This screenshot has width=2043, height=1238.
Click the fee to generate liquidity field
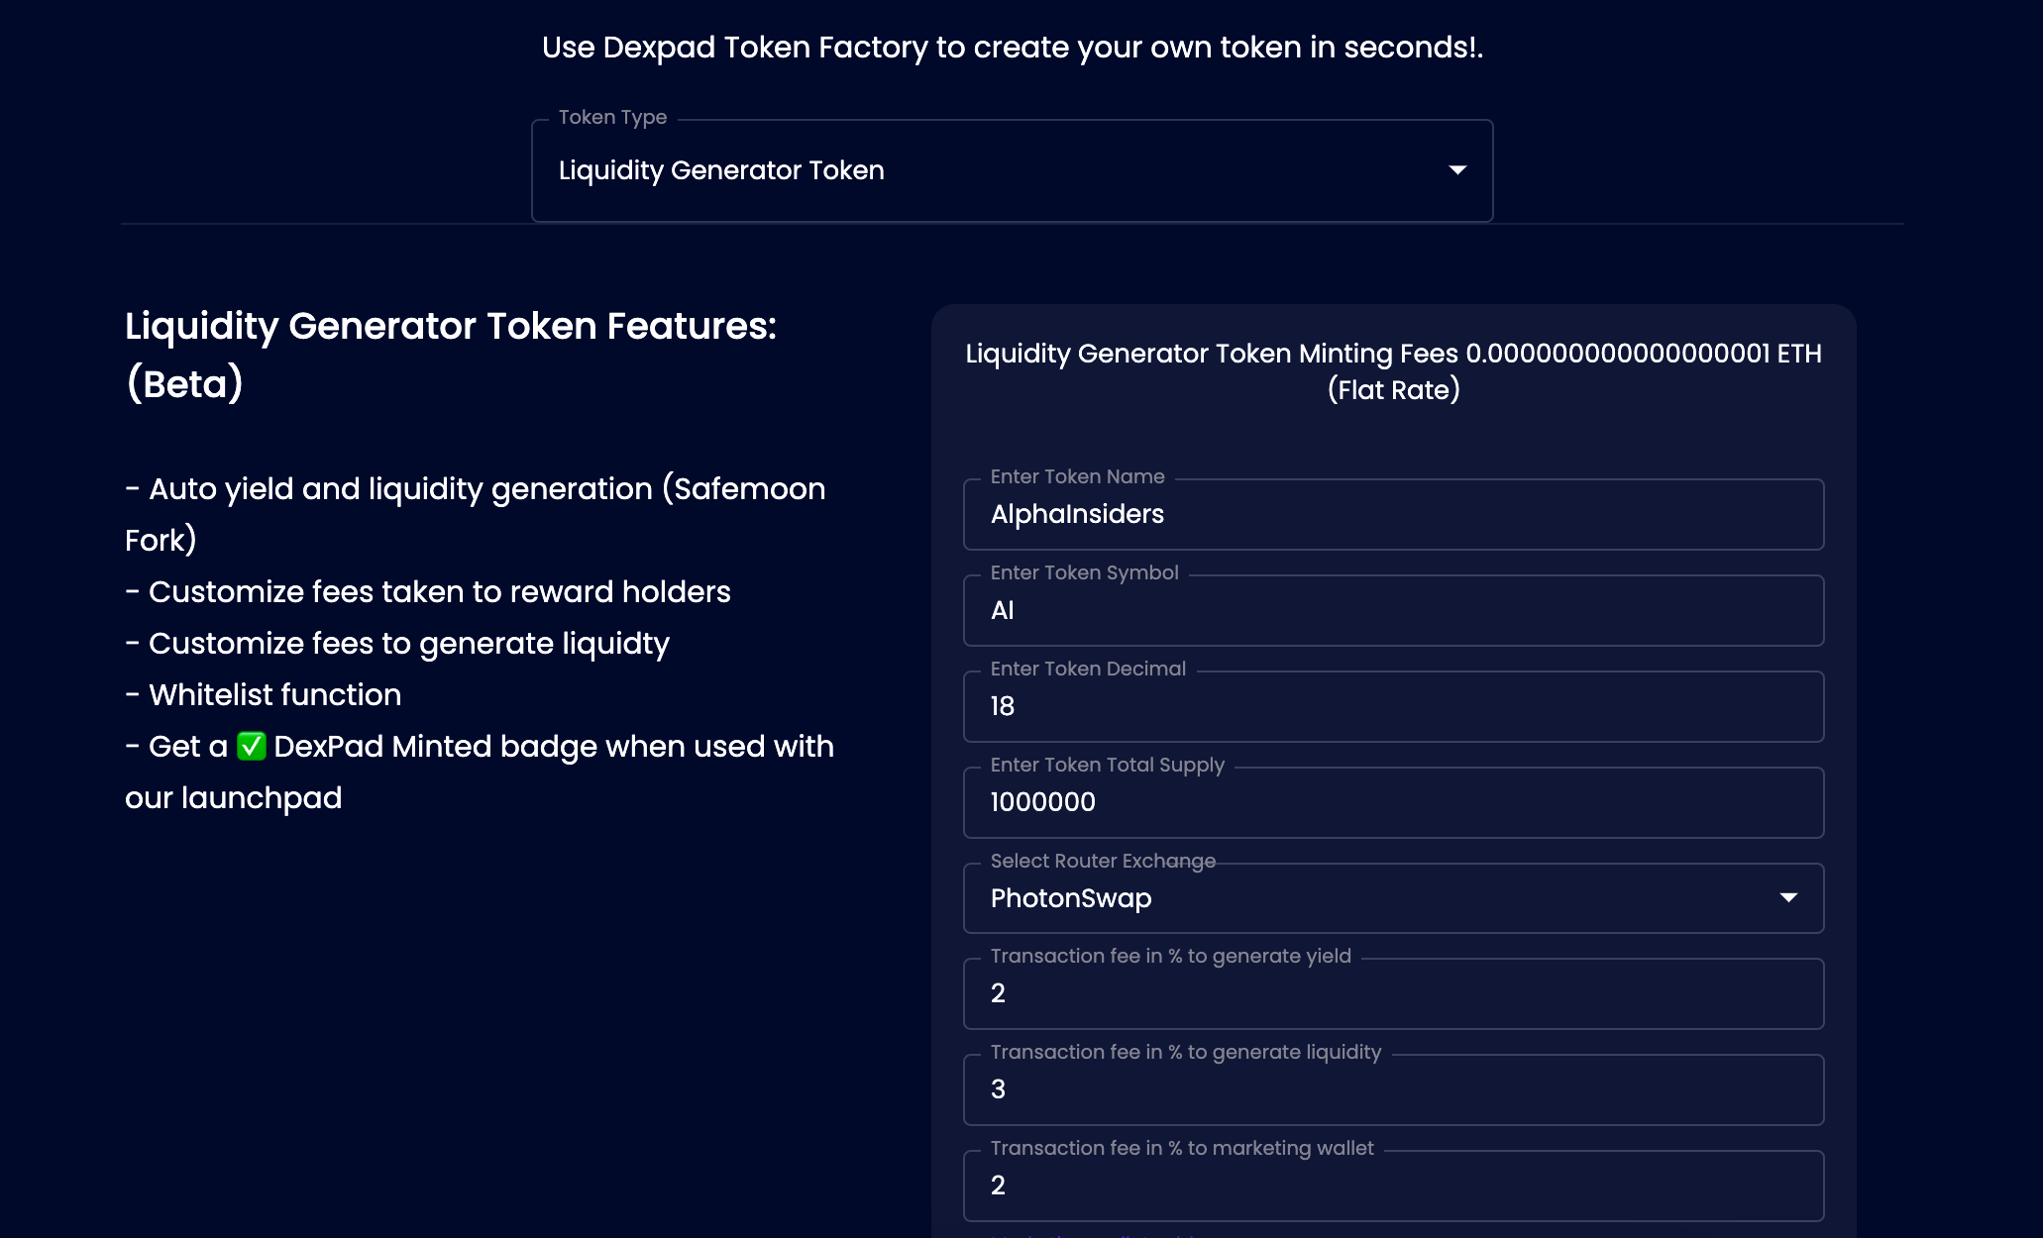point(1393,1089)
